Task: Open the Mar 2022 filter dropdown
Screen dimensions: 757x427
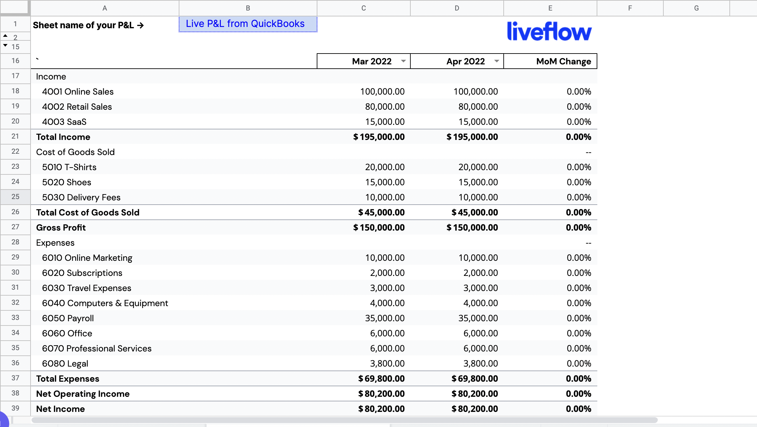Action: [403, 61]
